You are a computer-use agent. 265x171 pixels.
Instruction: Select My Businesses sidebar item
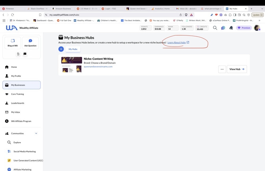pyautogui.click(x=21, y=85)
